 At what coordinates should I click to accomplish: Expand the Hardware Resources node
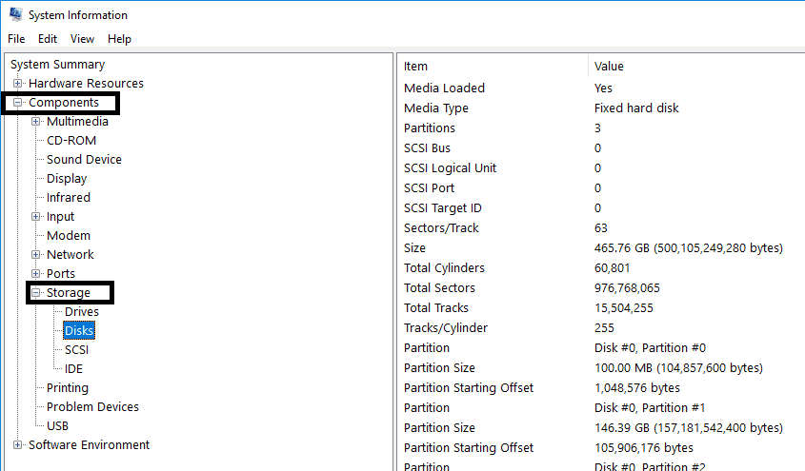[17, 83]
